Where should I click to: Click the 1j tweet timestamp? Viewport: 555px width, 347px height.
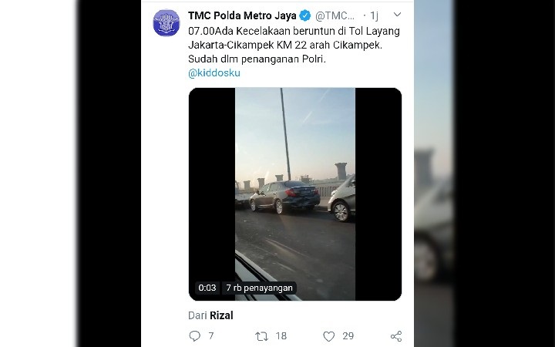(x=374, y=15)
